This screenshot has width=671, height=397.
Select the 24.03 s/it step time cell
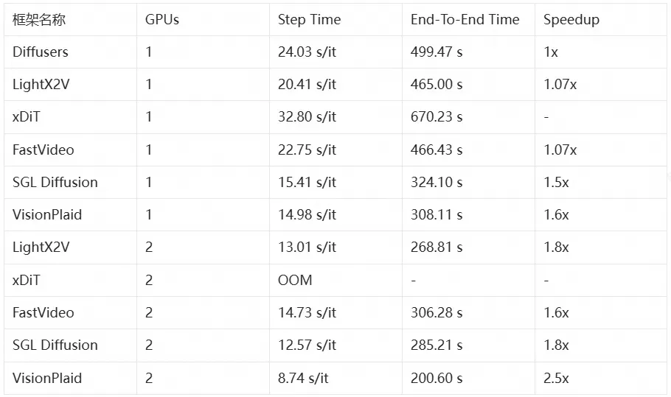click(307, 52)
